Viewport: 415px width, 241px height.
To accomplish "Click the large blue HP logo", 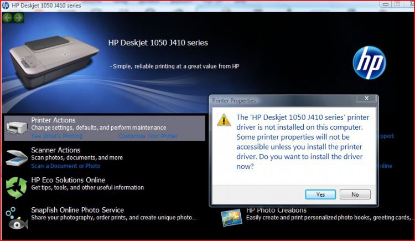I will point(369,63).
